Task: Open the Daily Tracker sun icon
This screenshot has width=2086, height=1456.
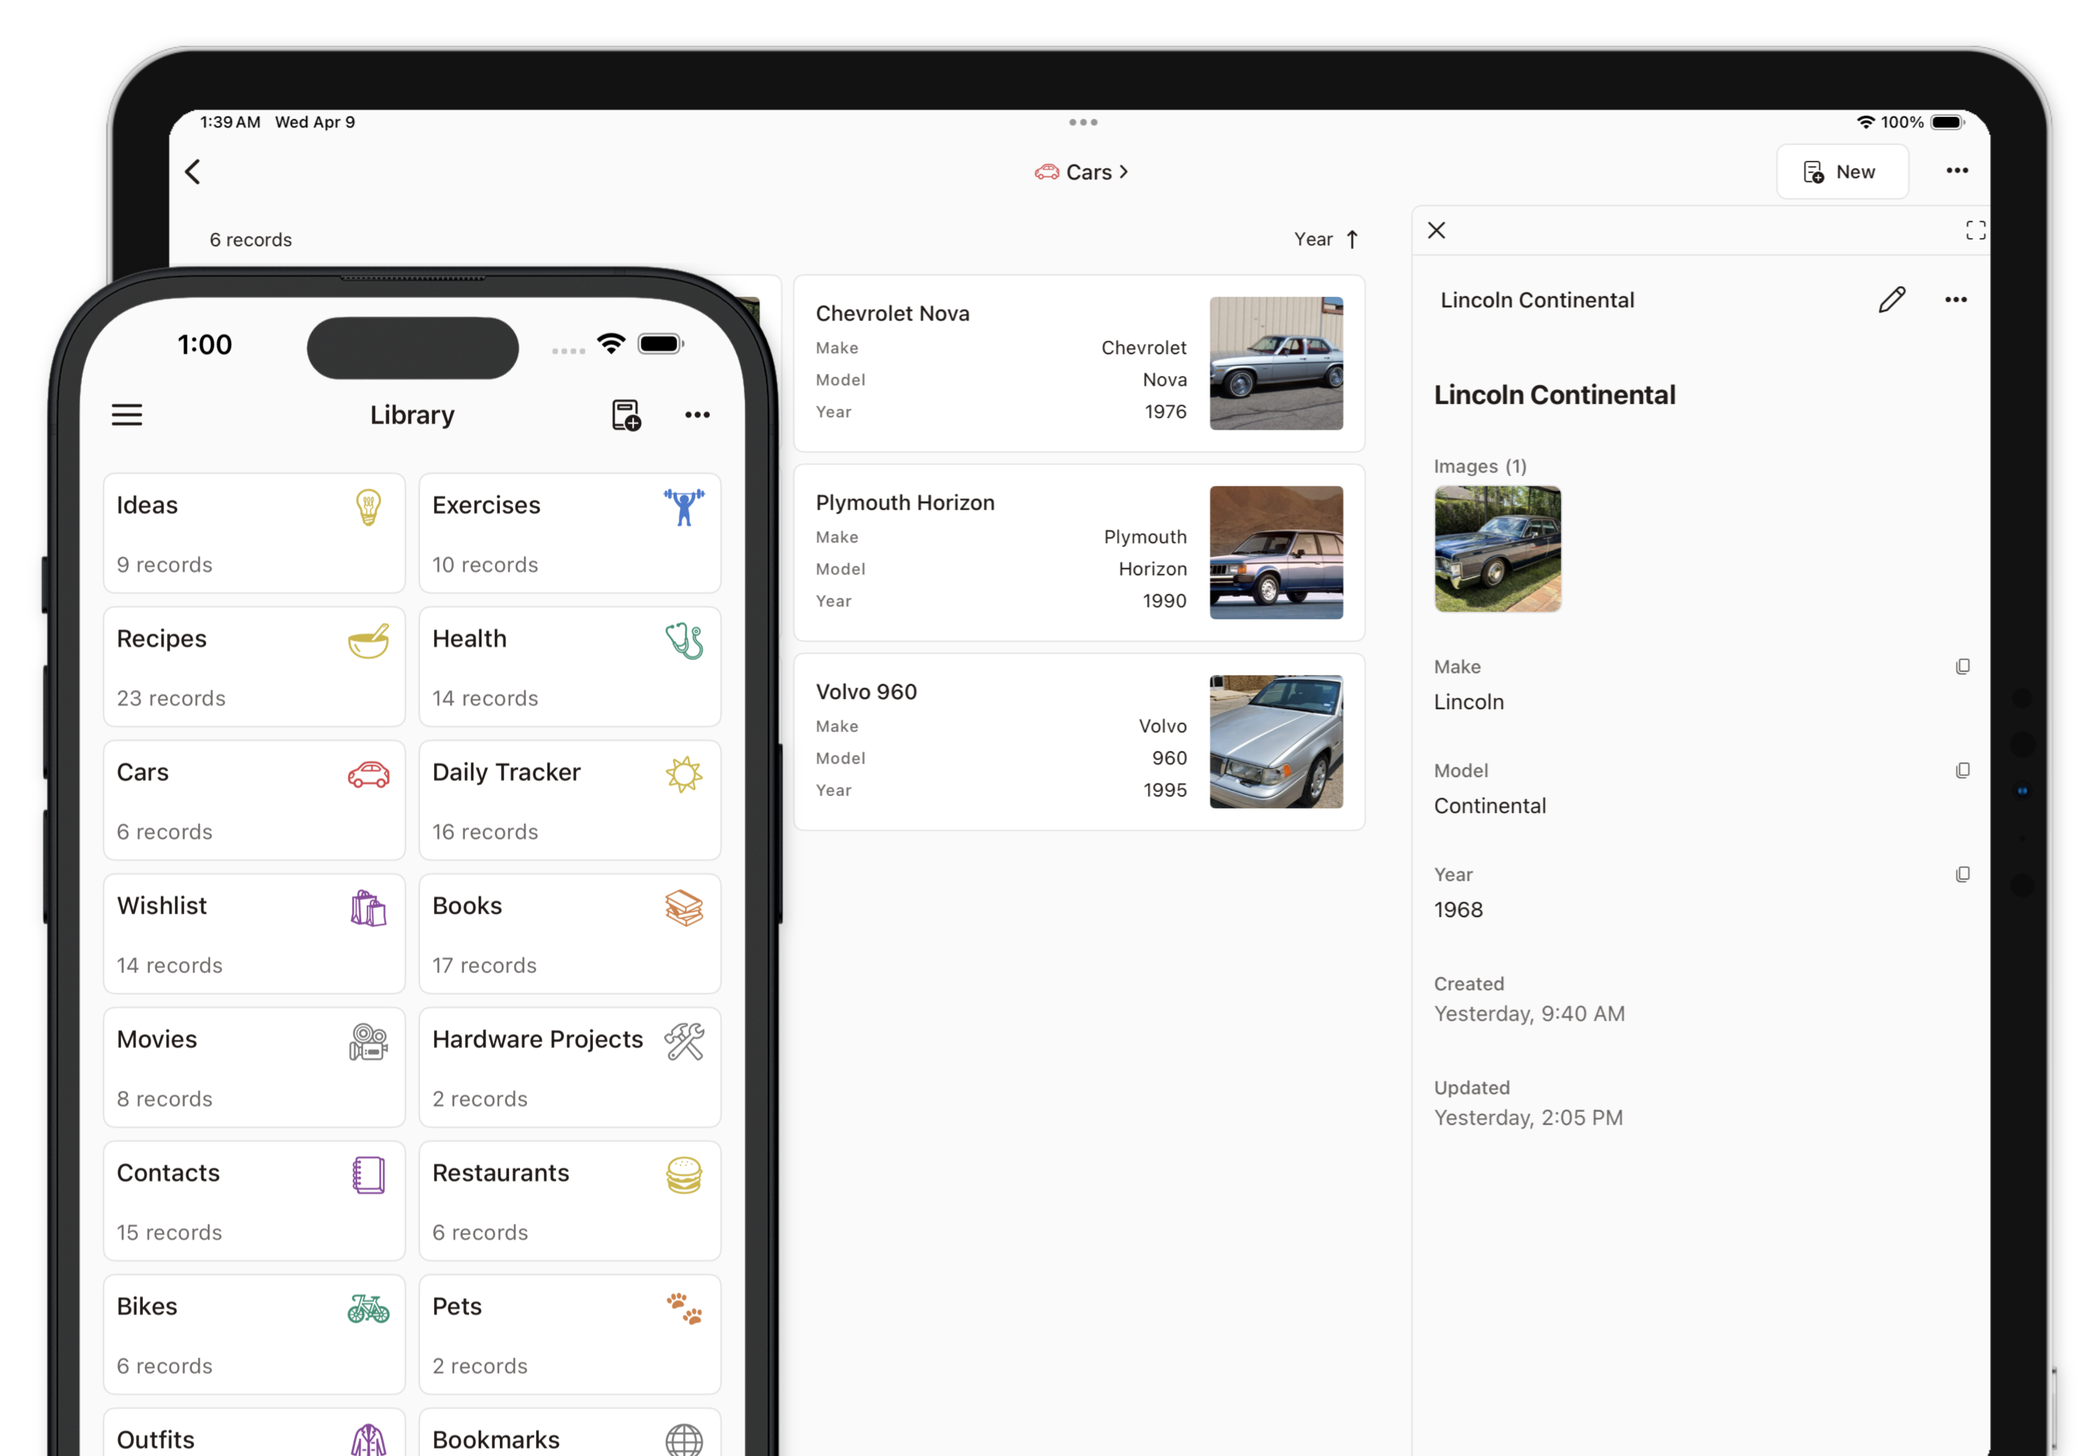Action: pos(684,774)
